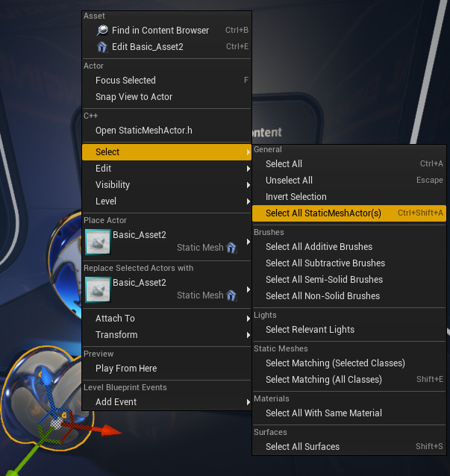
Task: Select Focus Selected
Action: pyautogui.click(x=166, y=80)
